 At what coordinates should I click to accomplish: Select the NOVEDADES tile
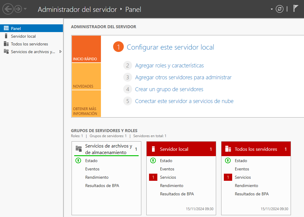coord(86,76)
